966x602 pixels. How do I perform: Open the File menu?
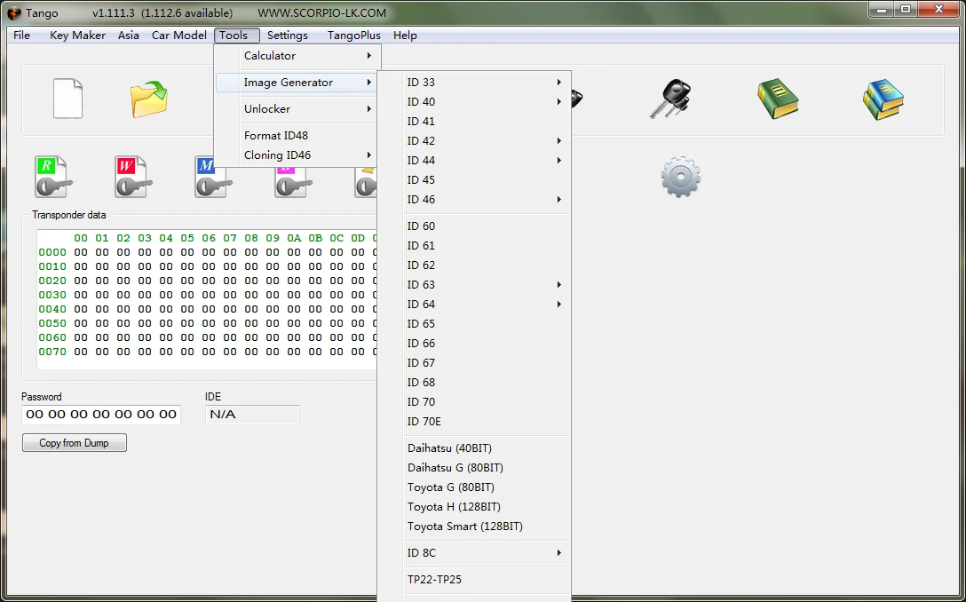coord(21,36)
